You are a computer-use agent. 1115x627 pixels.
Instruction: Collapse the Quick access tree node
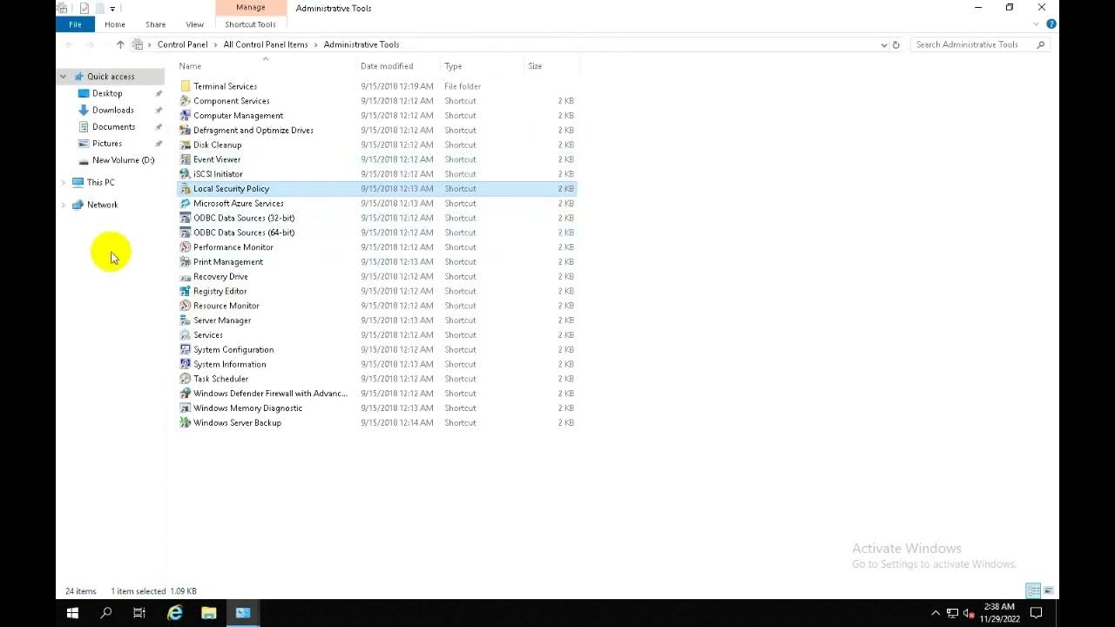64,77
